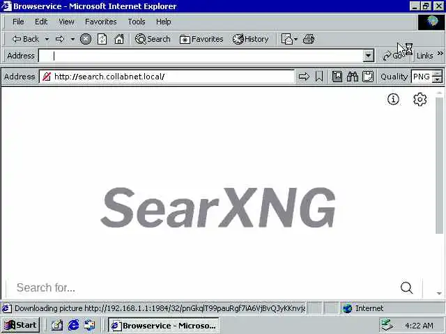Click the IE Back button
This screenshot has width=446, height=334.
pyautogui.click(x=25, y=39)
